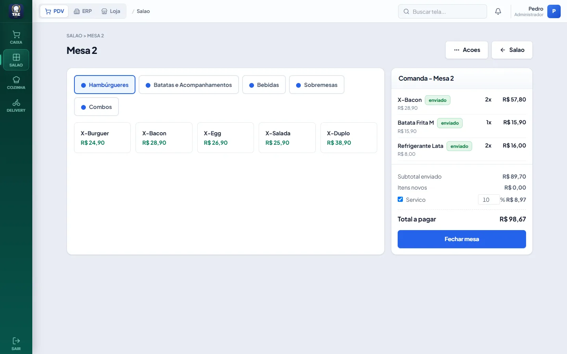Select the Combos category
The height and width of the screenshot is (354, 567).
pos(96,107)
